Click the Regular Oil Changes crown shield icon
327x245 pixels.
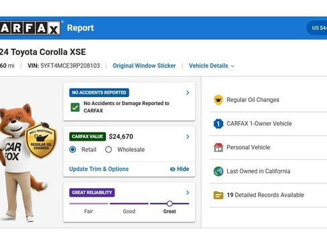[218, 100]
